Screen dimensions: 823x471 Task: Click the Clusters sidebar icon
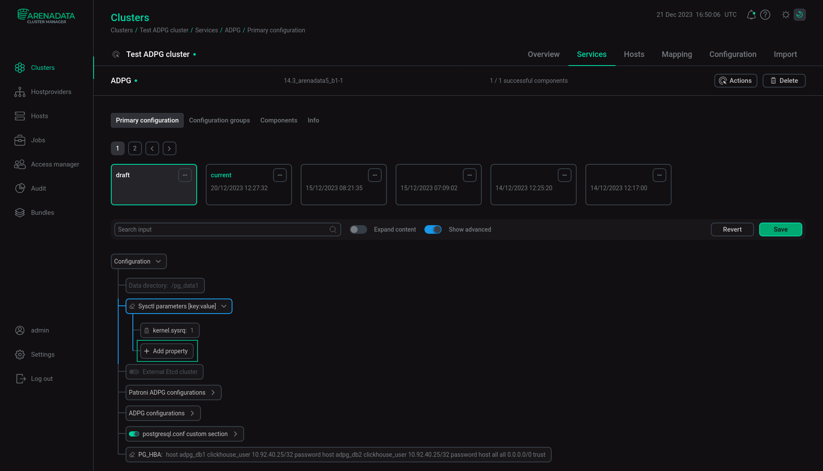click(x=20, y=68)
